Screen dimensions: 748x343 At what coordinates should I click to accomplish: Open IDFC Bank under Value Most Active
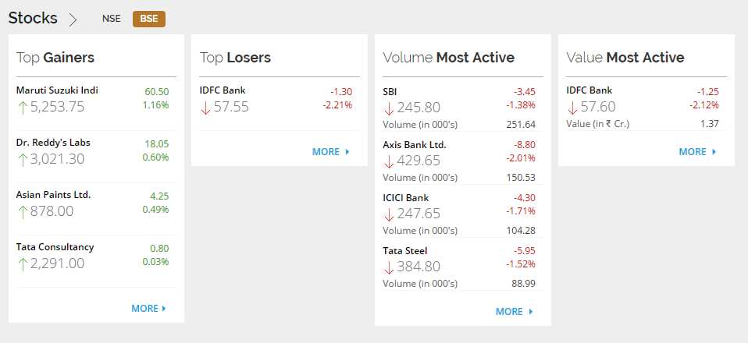(x=589, y=90)
